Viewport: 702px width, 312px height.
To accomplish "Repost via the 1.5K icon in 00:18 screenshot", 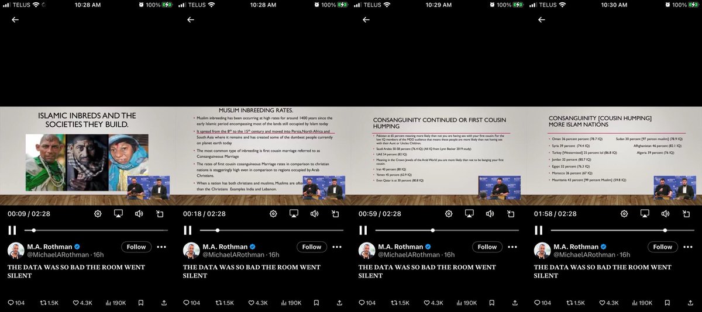I will 223,303.
